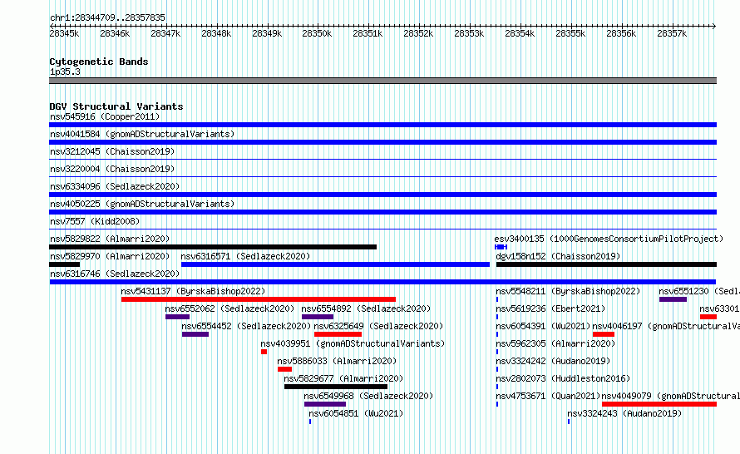The image size is (740, 454).
Task: Select nsv4050225 gnomADStructuralVariants label
Action: point(142,204)
